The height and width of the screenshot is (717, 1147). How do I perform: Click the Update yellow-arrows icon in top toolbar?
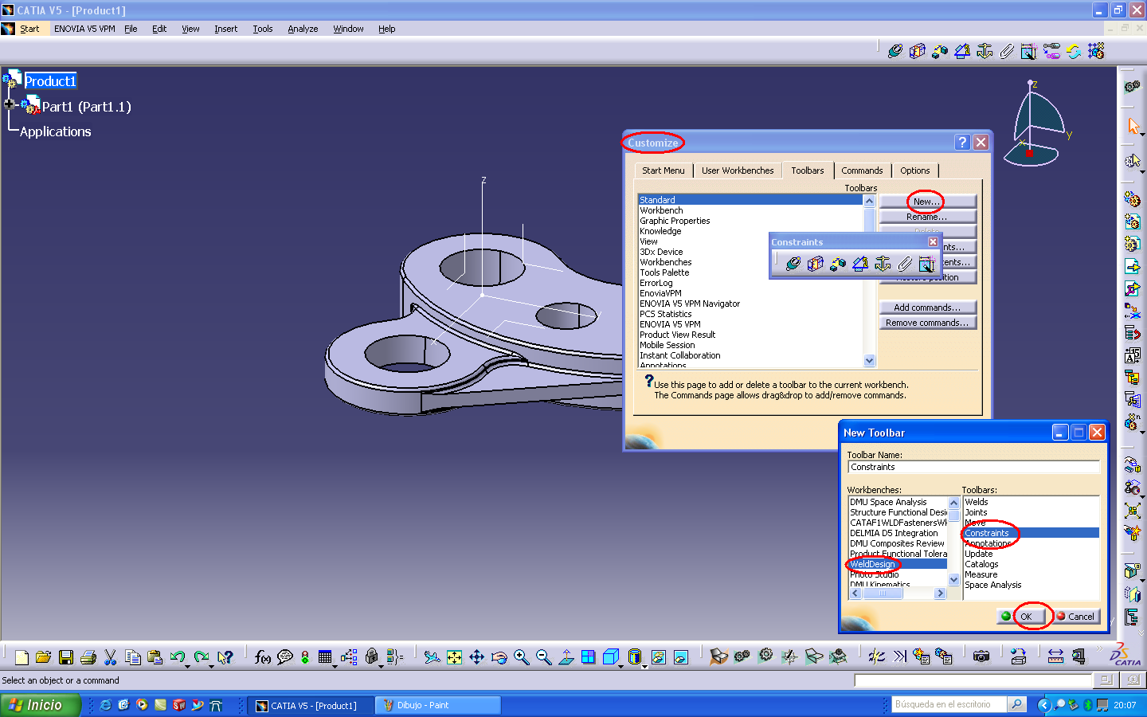pos(1074,51)
